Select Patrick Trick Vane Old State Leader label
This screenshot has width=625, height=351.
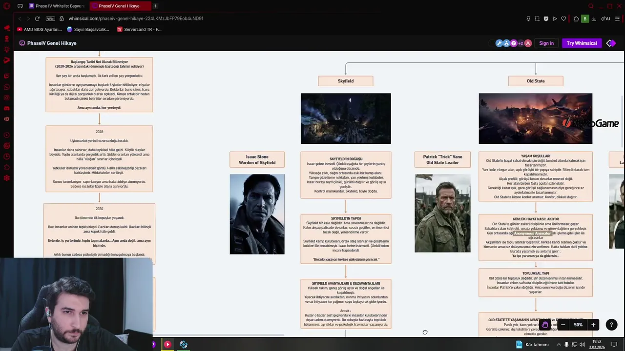tap(442, 159)
